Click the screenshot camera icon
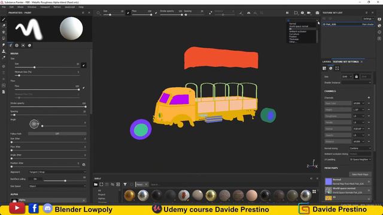This screenshot has height=215, width=383. [x=317, y=13]
